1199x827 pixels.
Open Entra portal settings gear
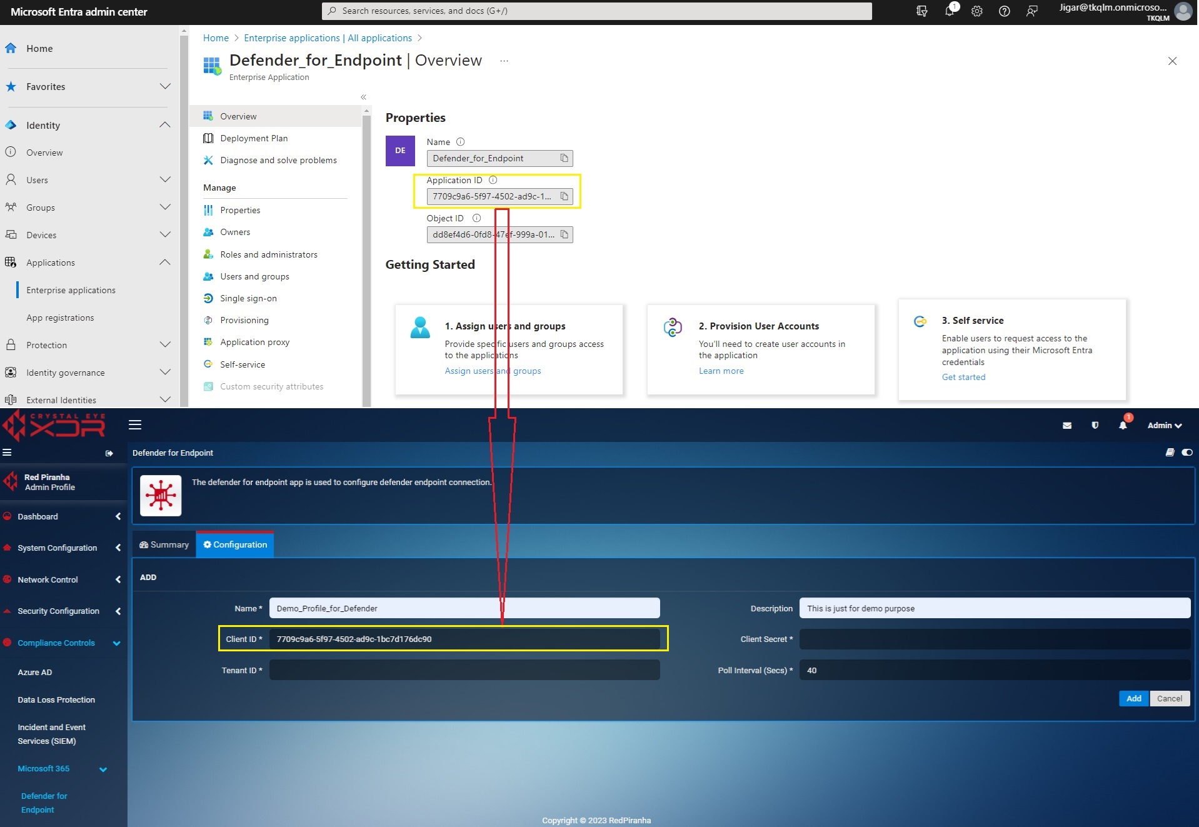click(x=977, y=11)
